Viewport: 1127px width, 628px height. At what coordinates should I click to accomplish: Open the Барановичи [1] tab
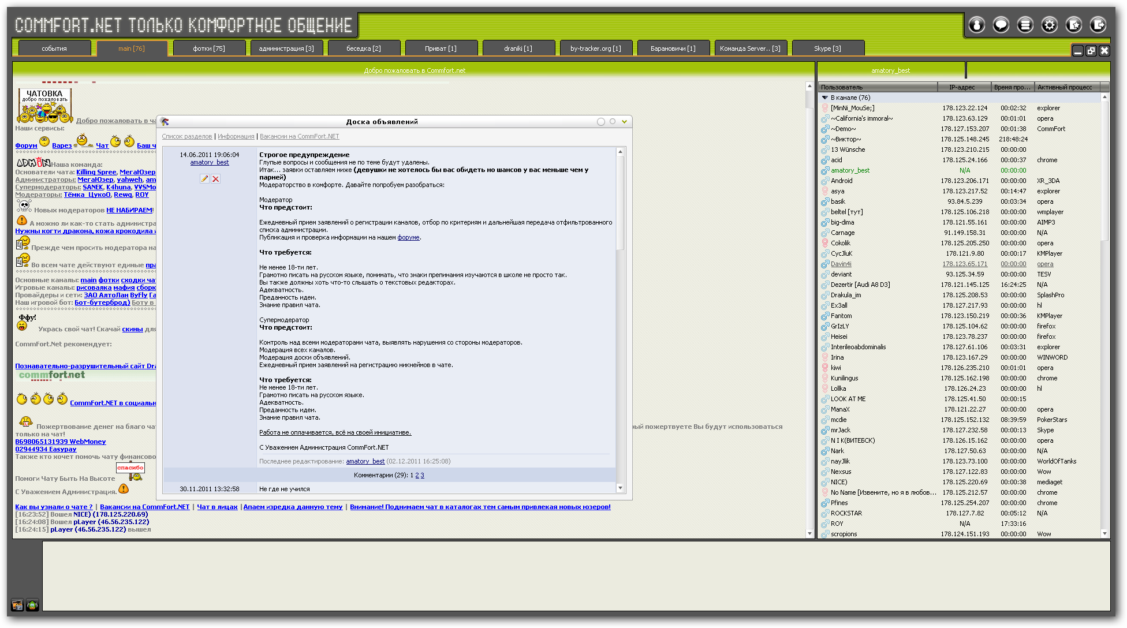coord(673,48)
